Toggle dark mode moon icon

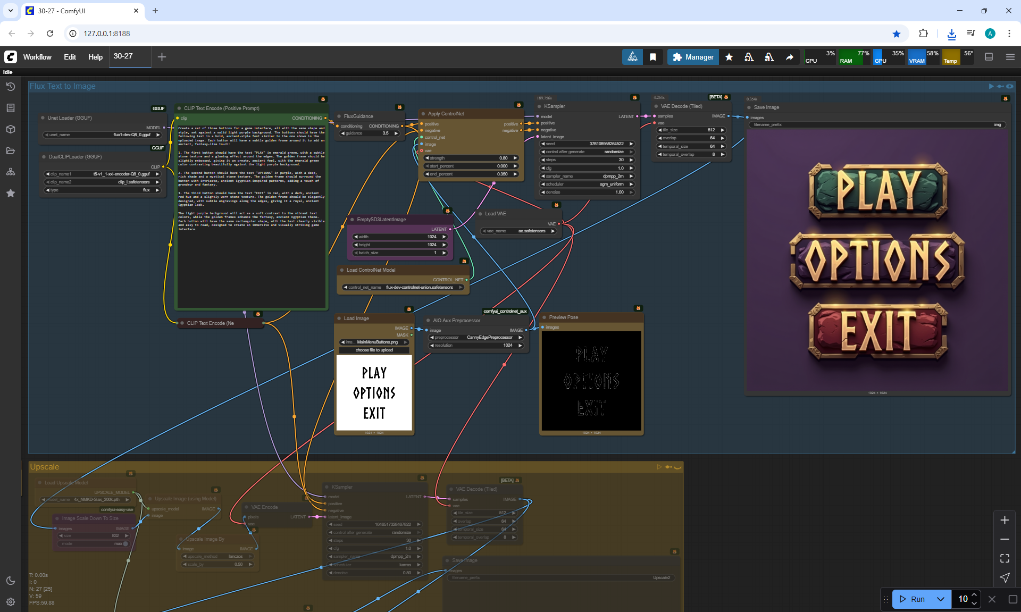pos(11,581)
